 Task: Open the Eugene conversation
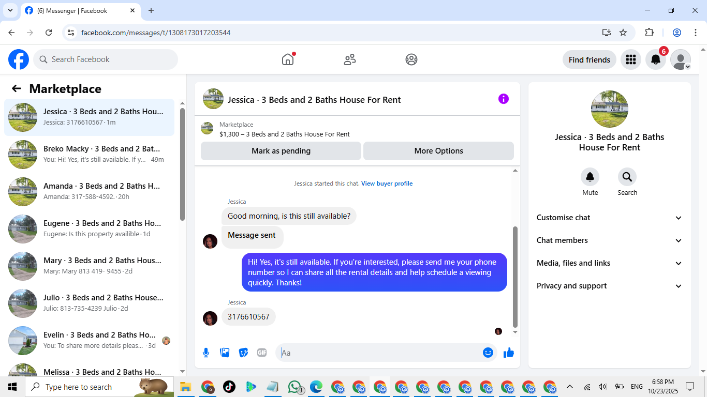pyautogui.click(x=89, y=229)
